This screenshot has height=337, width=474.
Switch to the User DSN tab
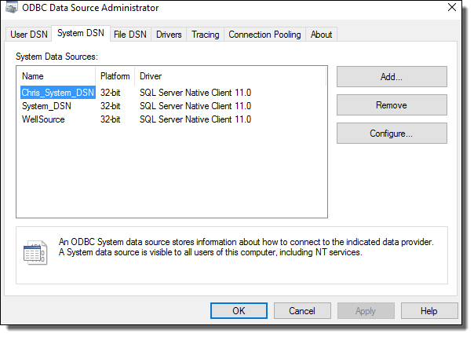coord(29,35)
